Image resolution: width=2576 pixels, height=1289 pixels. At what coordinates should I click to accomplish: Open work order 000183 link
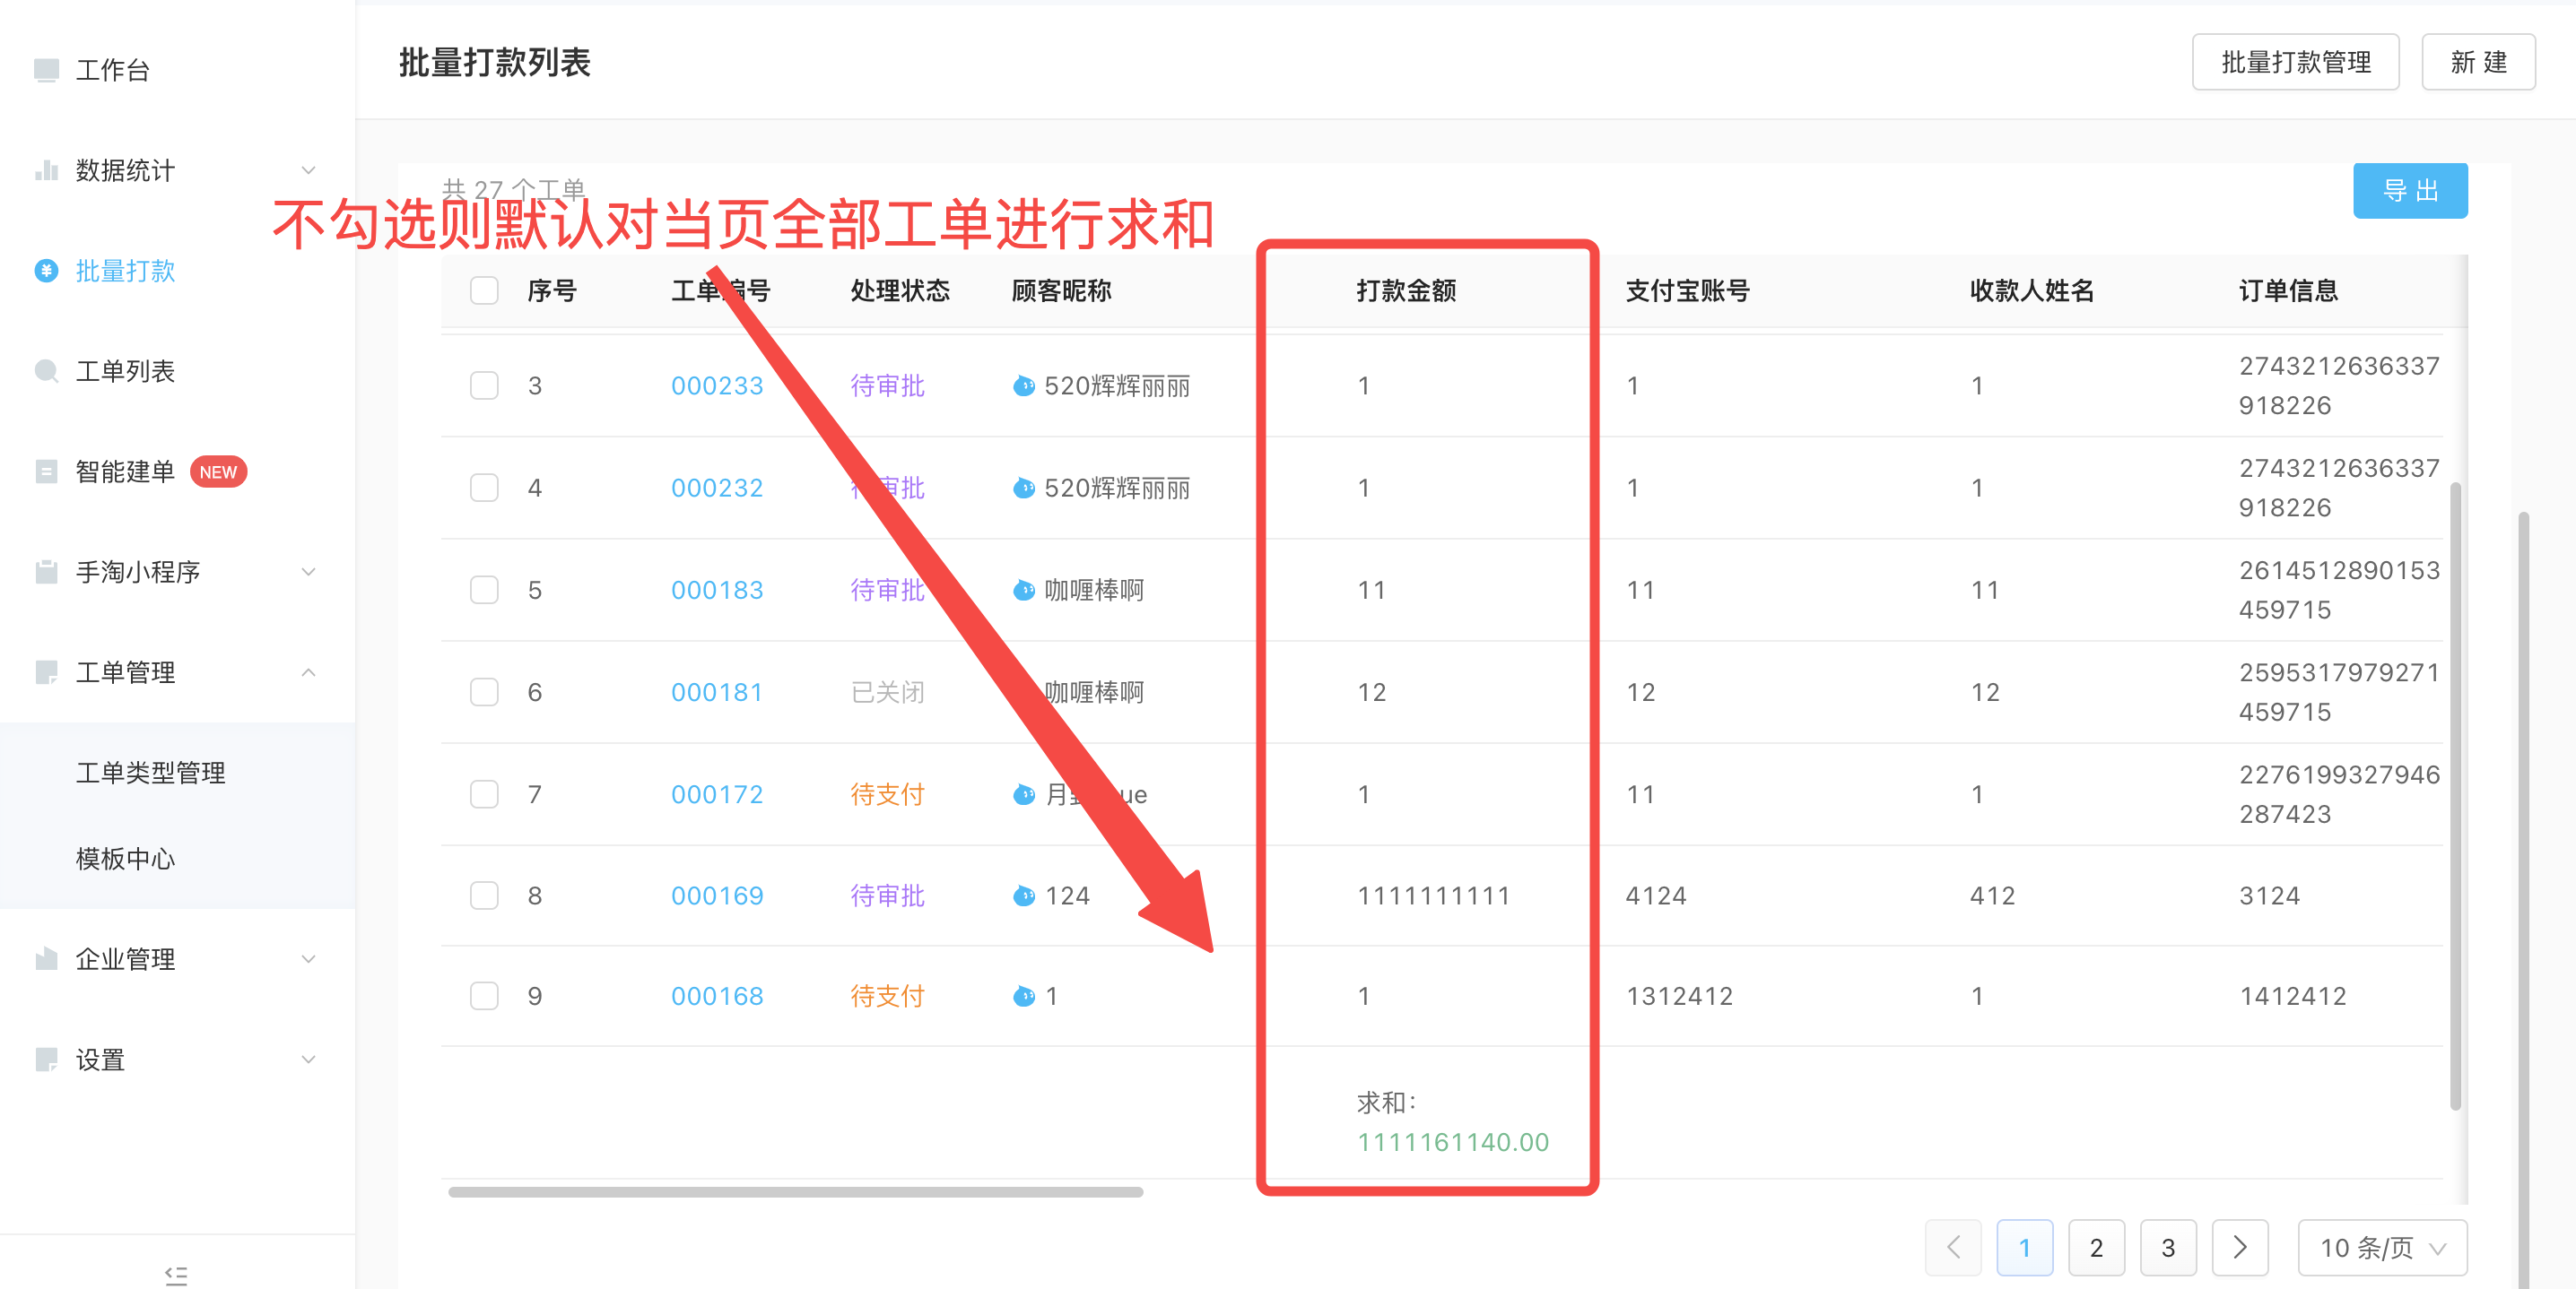coord(717,590)
